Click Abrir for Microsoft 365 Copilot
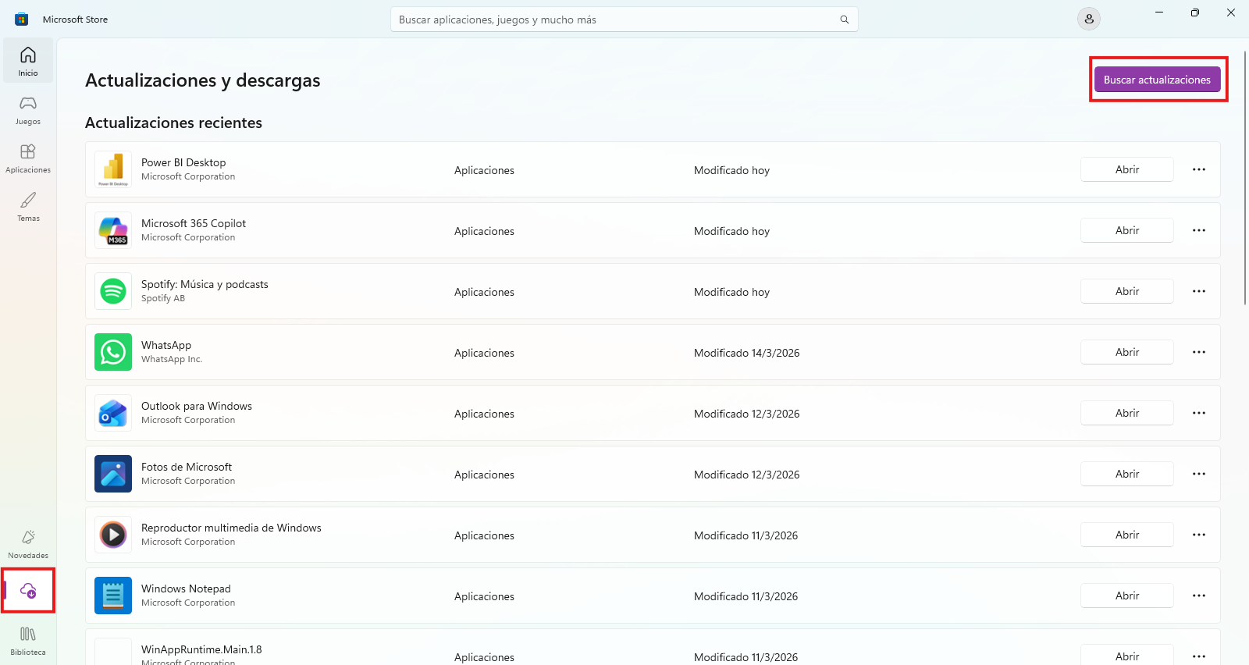Viewport: 1249px width, 665px height. pyautogui.click(x=1127, y=230)
